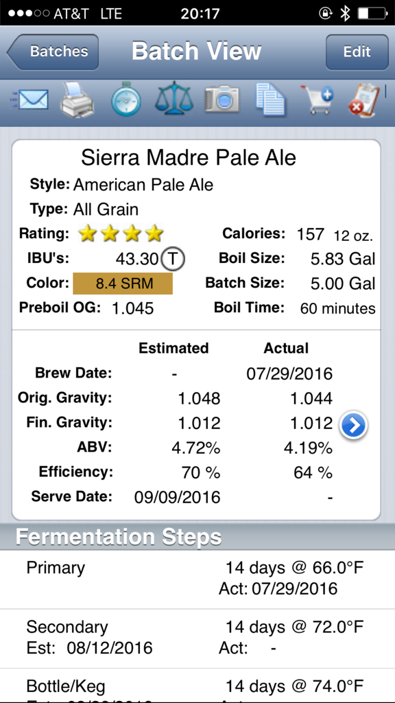The height and width of the screenshot is (703, 395).
Task: Open details with blue chevron arrow
Action: coord(353,426)
